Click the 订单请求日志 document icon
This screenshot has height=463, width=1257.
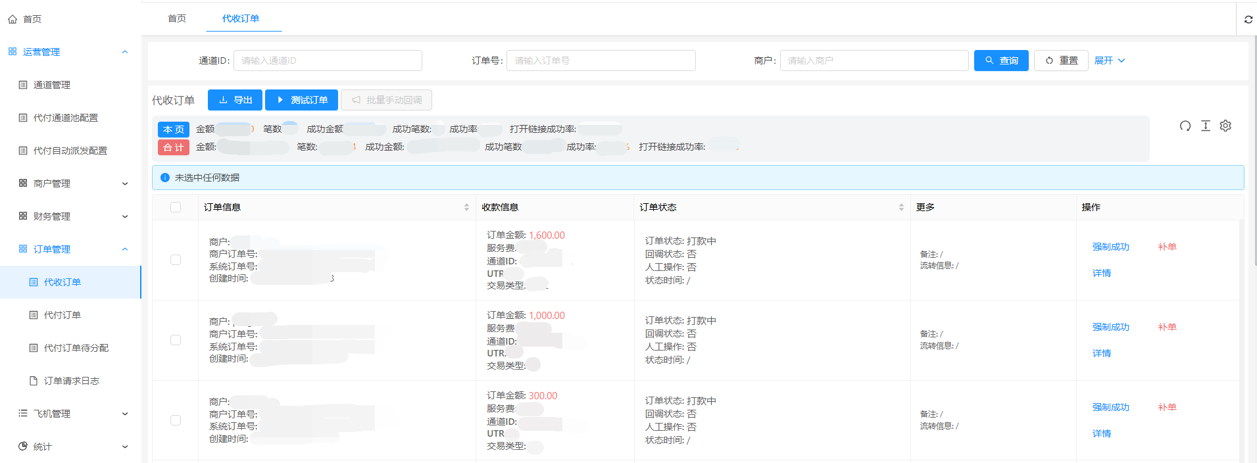tap(34, 381)
